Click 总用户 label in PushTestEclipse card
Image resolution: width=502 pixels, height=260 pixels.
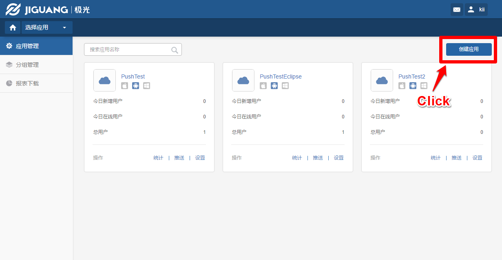click(x=239, y=132)
